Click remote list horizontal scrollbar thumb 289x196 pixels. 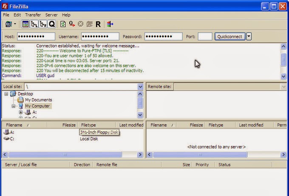click(200, 154)
